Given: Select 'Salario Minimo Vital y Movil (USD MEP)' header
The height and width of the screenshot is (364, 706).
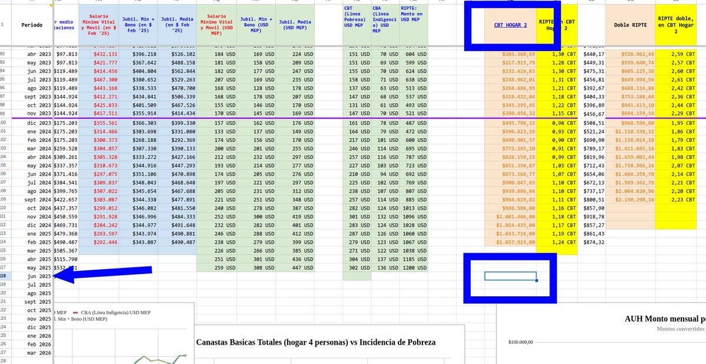Looking at the screenshot, I should (x=217, y=25).
